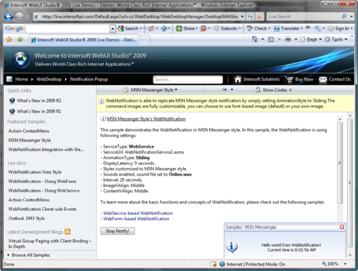The height and width of the screenshot is (271, 358).
Task: Open the Google search box dropdown
Action: pos(113,28)
